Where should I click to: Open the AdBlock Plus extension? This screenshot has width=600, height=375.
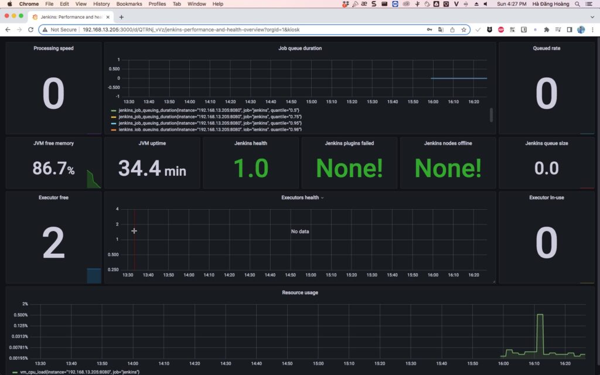[x=501, y=29]
